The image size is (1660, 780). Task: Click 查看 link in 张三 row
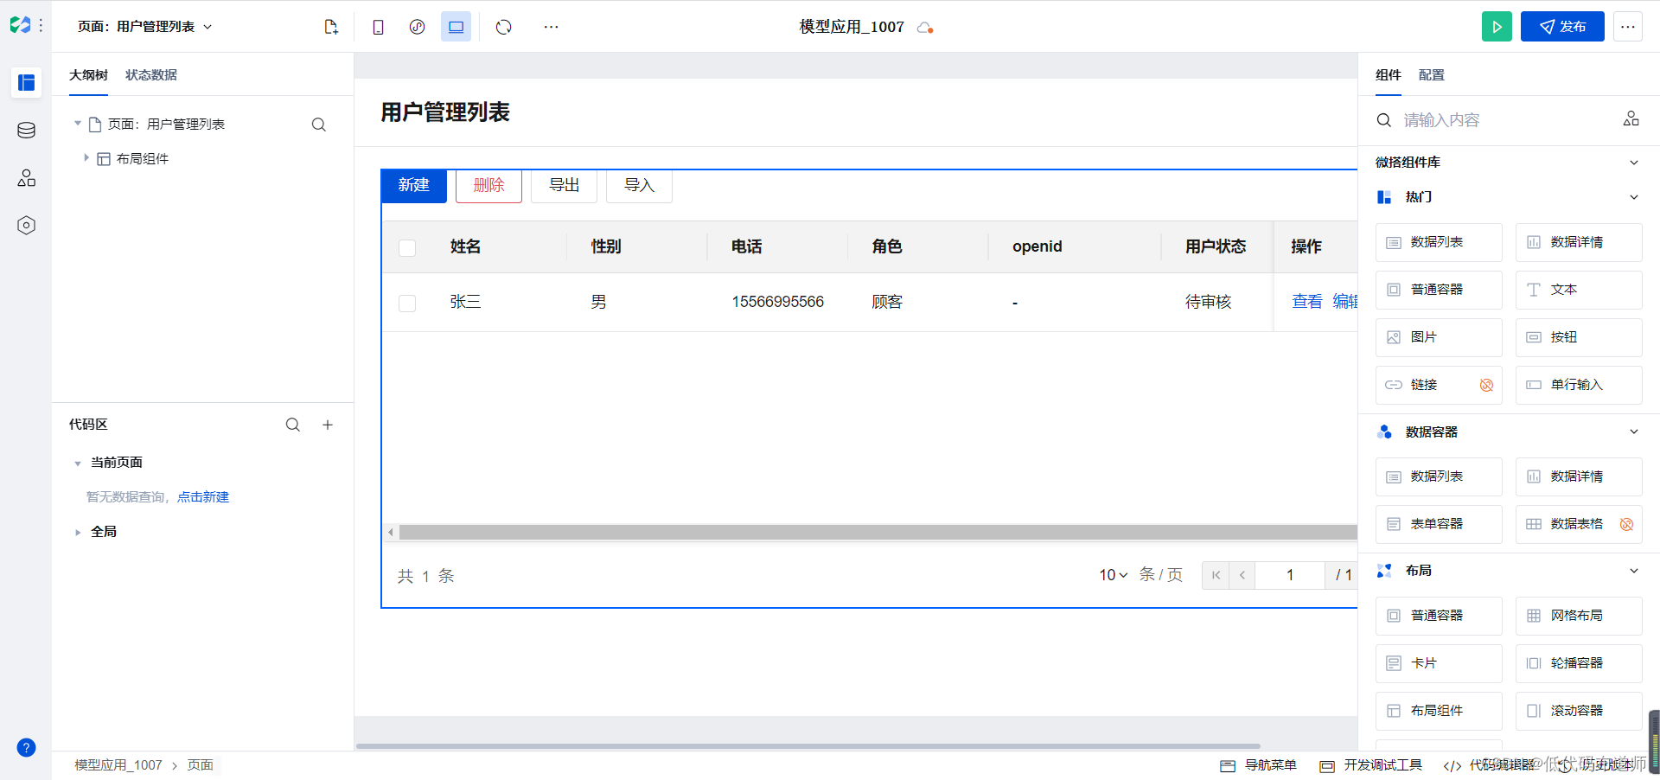tap(1307, 302)
